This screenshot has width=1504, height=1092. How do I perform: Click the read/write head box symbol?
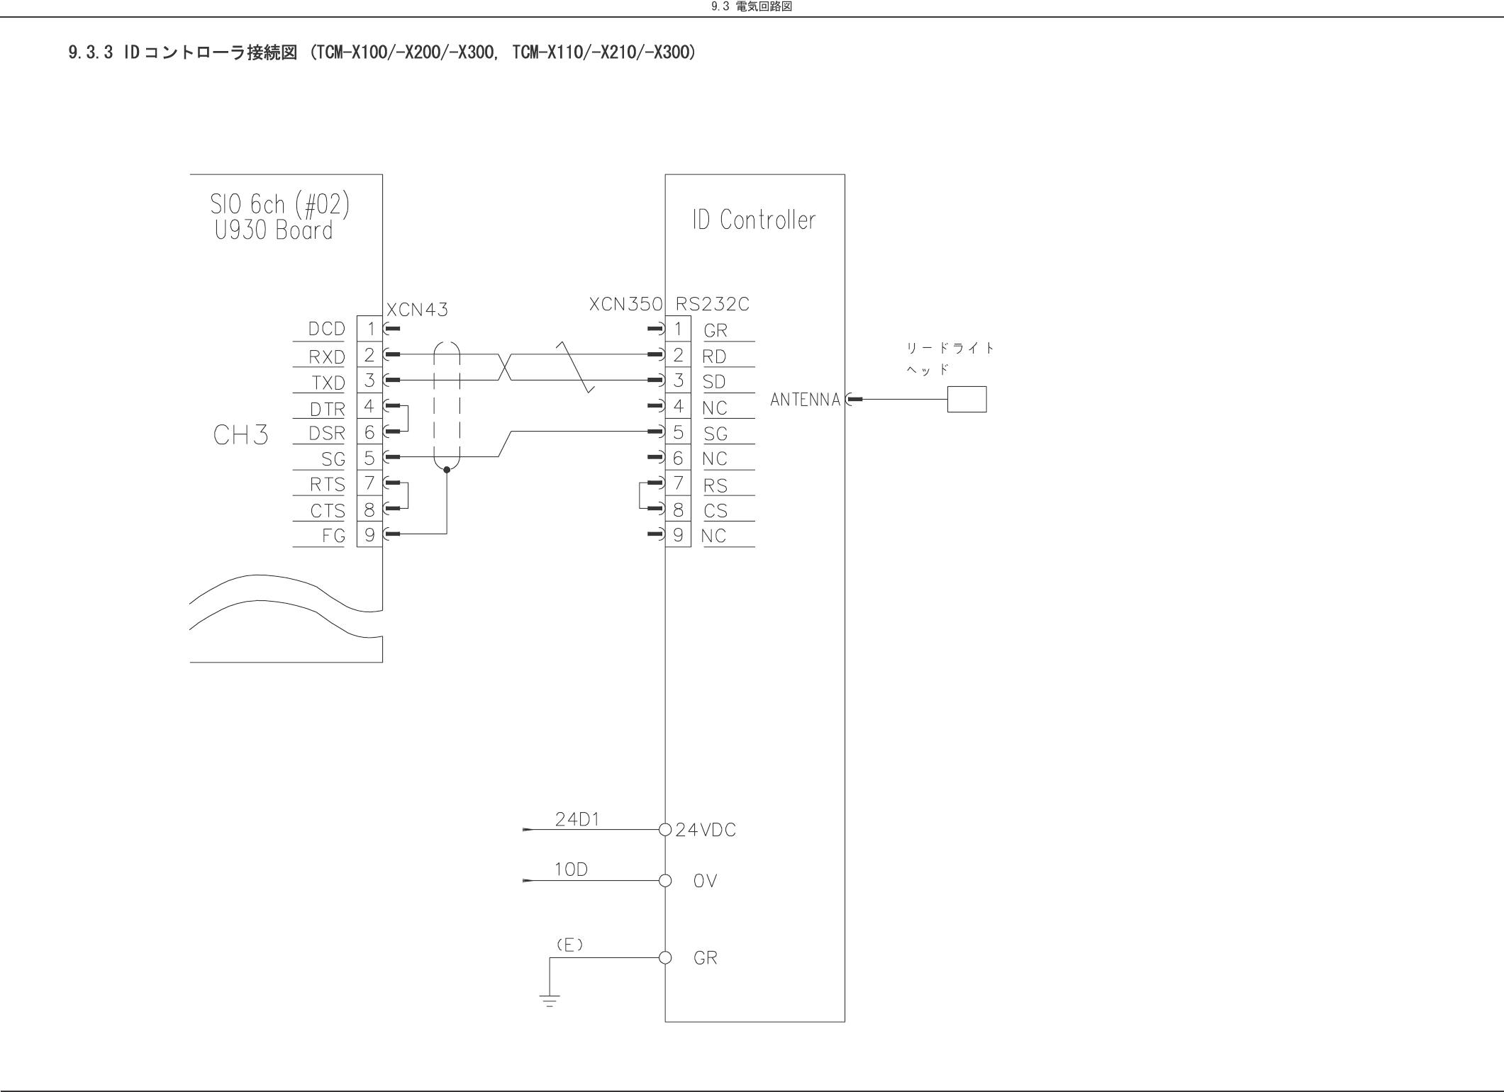(967, 399)
